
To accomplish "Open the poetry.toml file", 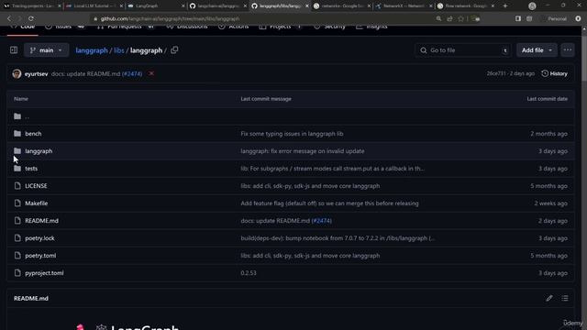I will [40, 256].
